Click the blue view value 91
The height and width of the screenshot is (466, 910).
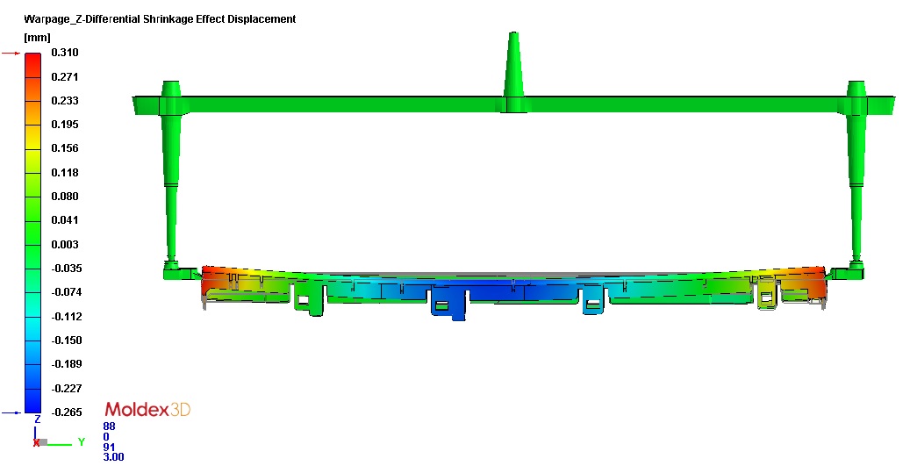coord(109,447)
